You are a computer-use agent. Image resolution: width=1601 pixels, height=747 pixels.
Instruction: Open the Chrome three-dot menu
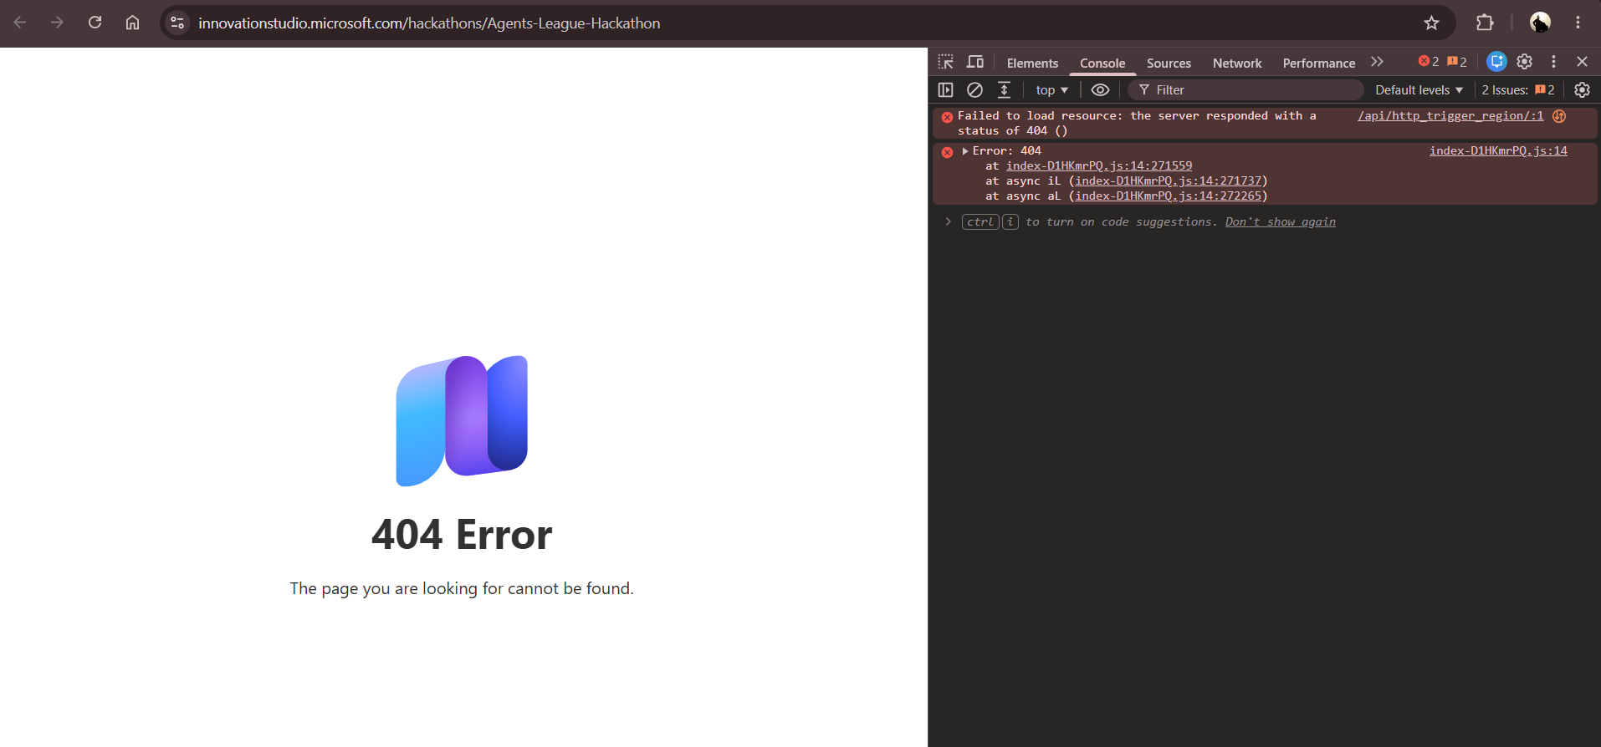(x=1578, y=23)
